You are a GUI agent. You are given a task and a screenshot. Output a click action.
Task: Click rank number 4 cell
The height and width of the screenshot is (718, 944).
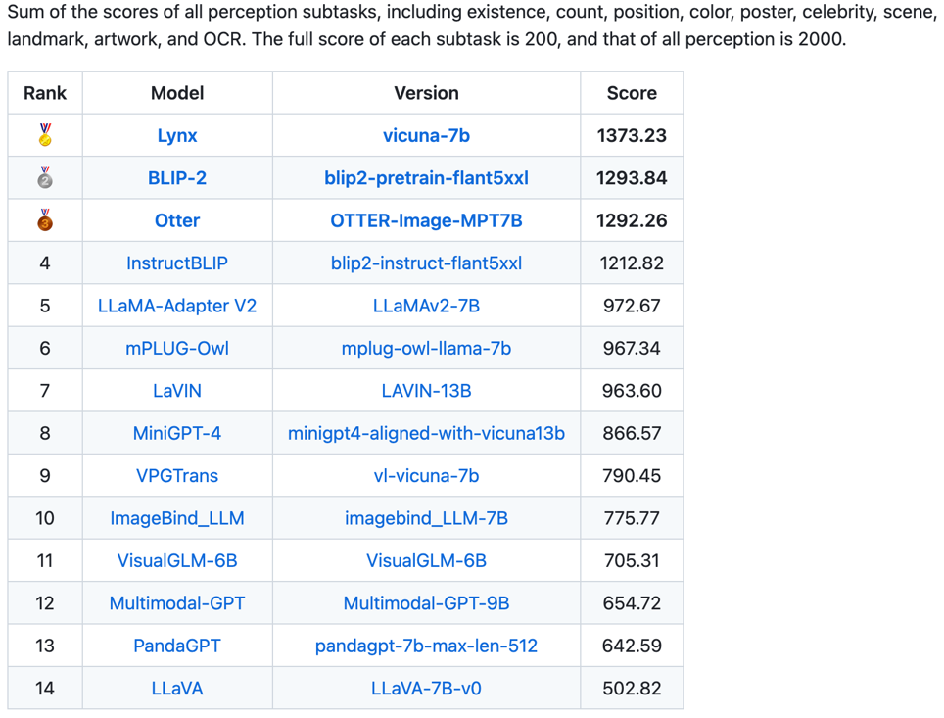[x=45, y=263]
